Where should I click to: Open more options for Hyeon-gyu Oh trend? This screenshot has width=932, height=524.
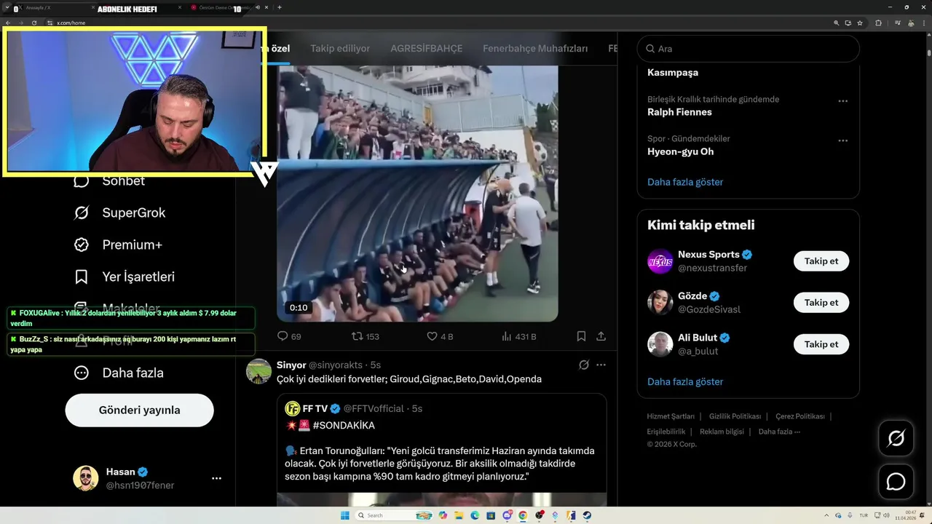click(842, 140)
